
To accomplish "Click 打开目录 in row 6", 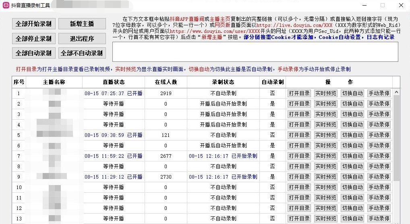I will (x=299, y=145).
